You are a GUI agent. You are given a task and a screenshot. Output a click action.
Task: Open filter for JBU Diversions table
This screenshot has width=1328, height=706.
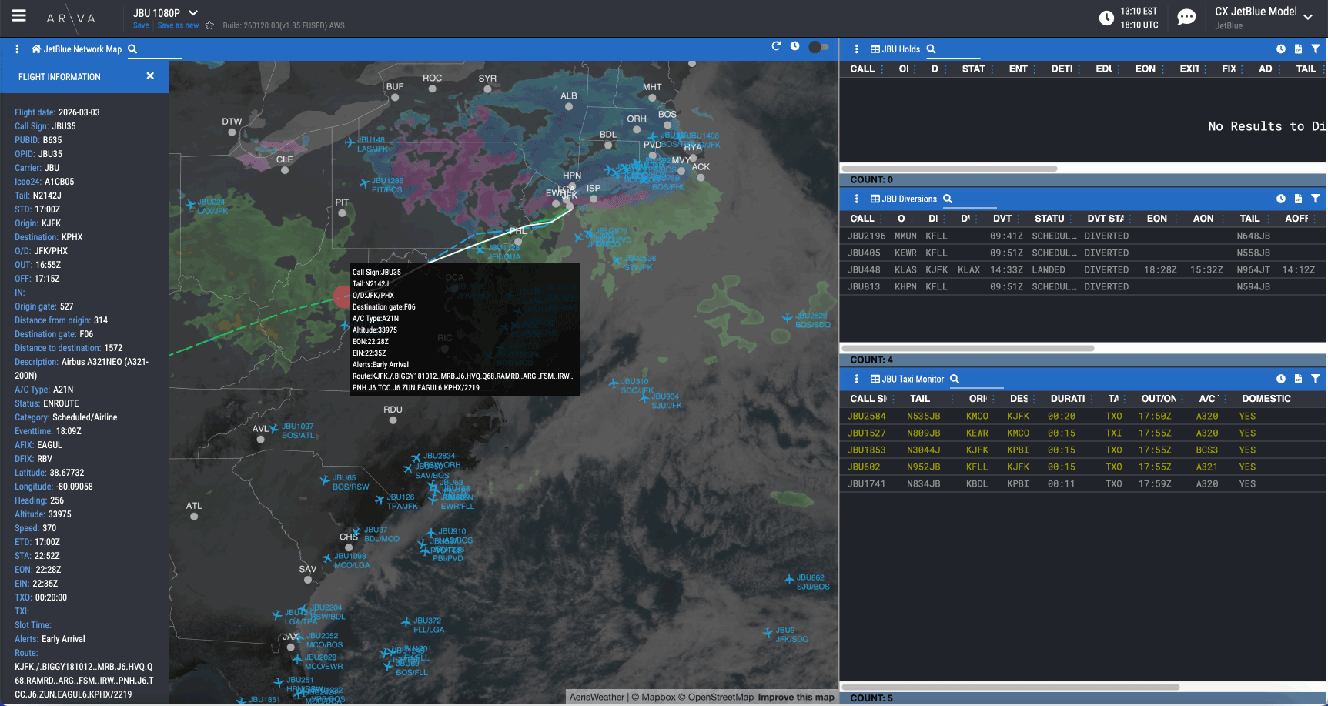[1316, 199]
